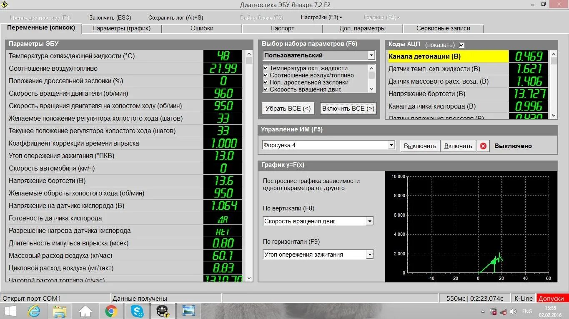Open Google Chrome from taskbar
Viewport: 569px width, 319px height.
pos(111,311)
